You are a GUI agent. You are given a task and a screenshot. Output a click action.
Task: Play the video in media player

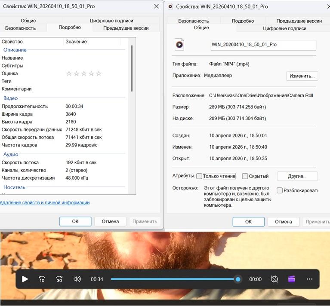click(x=25, y=279)
